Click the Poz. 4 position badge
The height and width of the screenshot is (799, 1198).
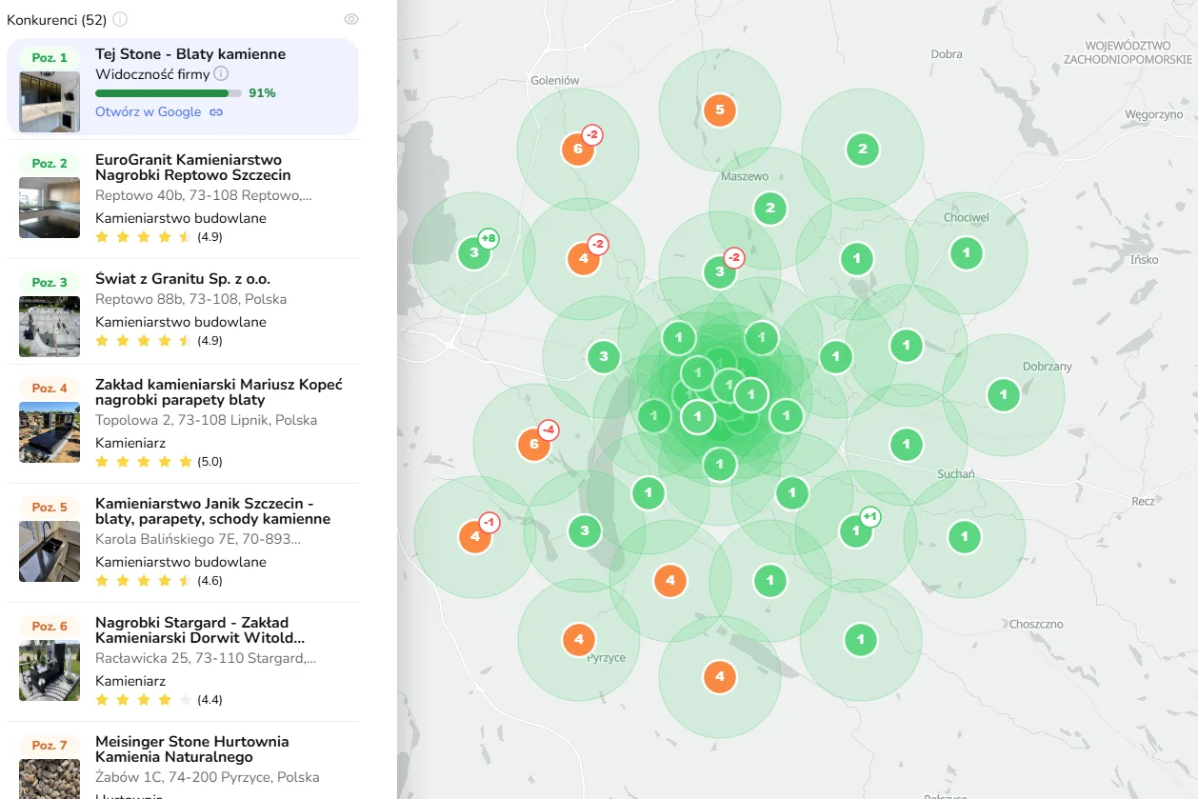coord(50,389)
